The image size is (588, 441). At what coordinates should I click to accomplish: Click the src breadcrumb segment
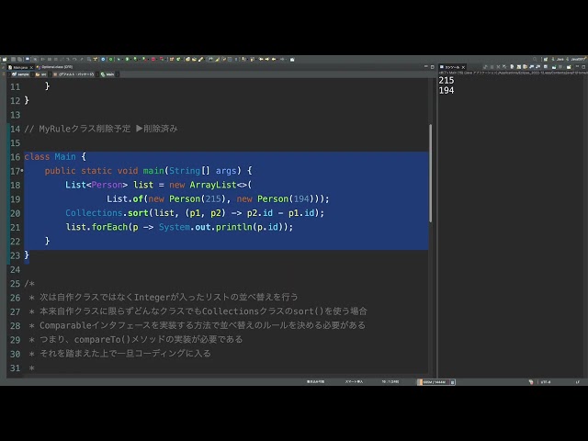[x=41, y=74]
